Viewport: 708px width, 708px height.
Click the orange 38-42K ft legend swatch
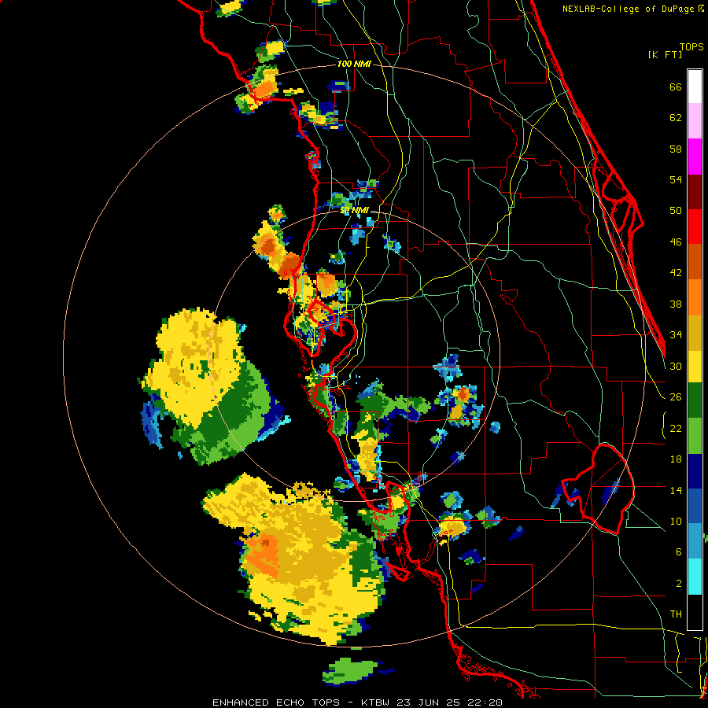tap(695, 297)
